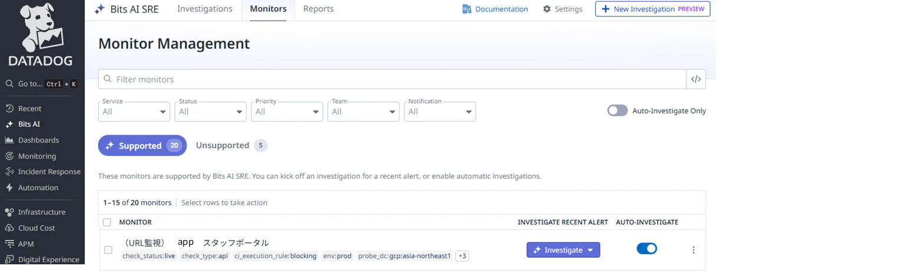
Task: Click the check_type:api tag
Action: (x=205, y=256)
